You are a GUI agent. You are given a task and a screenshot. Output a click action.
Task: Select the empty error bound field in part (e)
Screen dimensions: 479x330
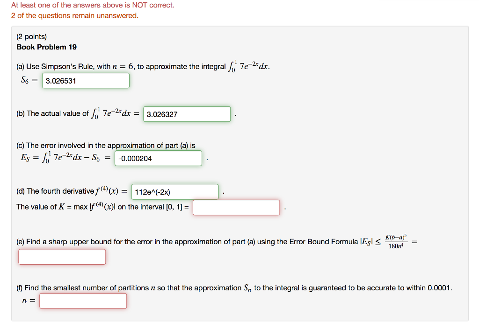(x=61, y=256)
